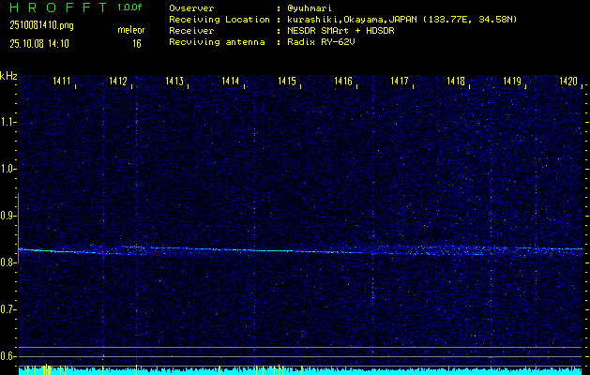Click the meteor count value 16

(137, 43)
